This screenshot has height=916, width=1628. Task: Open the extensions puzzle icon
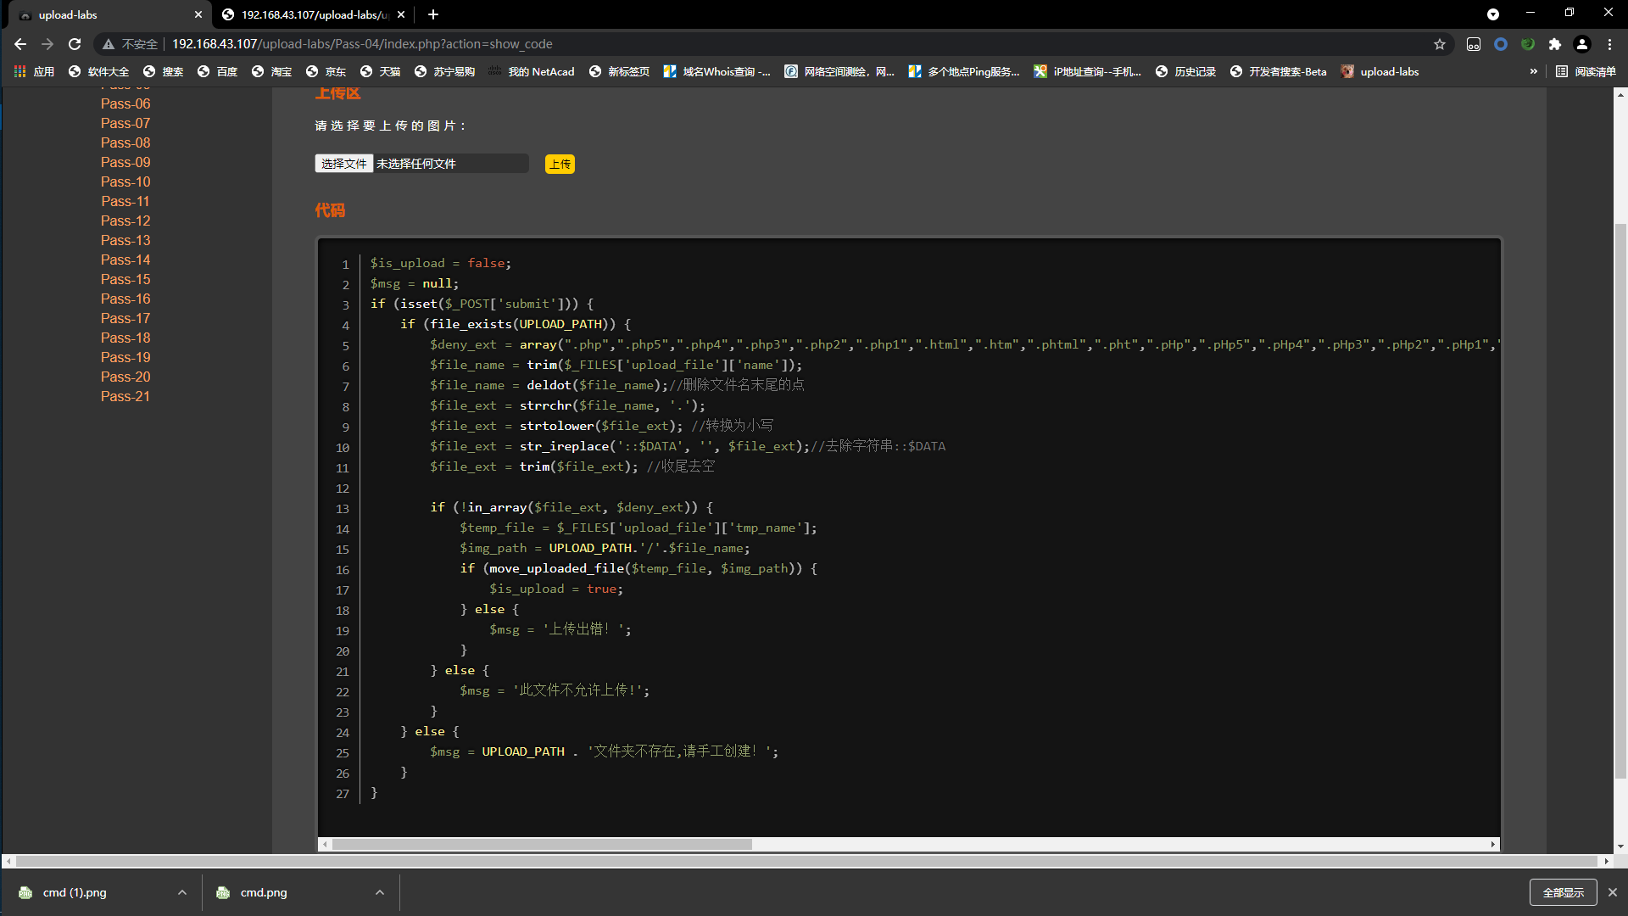[x=1555, y=44]
